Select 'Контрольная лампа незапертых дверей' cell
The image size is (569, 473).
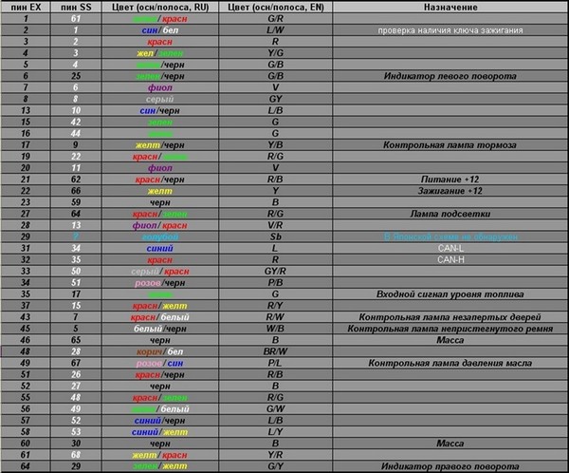pos(450,316)
